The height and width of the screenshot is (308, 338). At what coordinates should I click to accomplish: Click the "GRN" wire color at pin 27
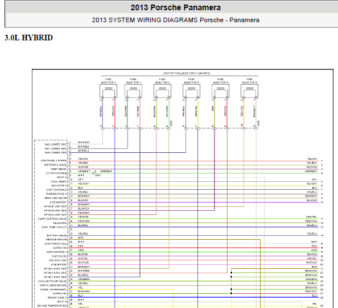pos(81,250)
